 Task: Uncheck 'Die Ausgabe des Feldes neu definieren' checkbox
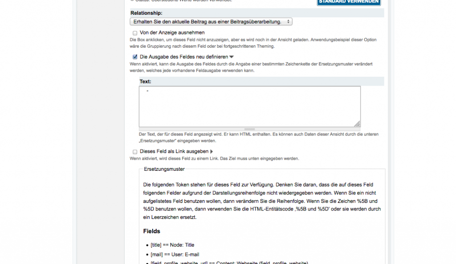click(135, 57)
